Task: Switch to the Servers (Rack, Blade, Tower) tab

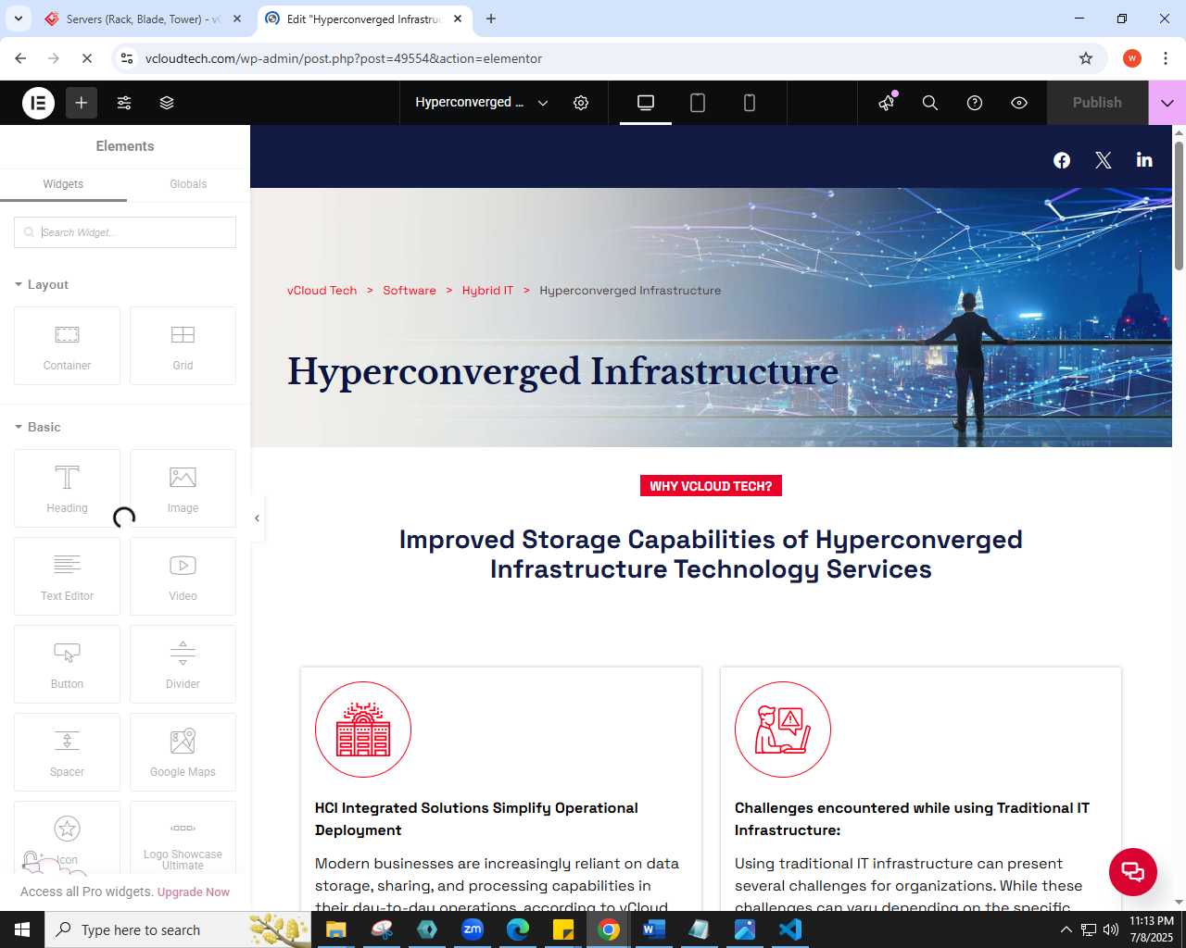Action: point(143,19)
